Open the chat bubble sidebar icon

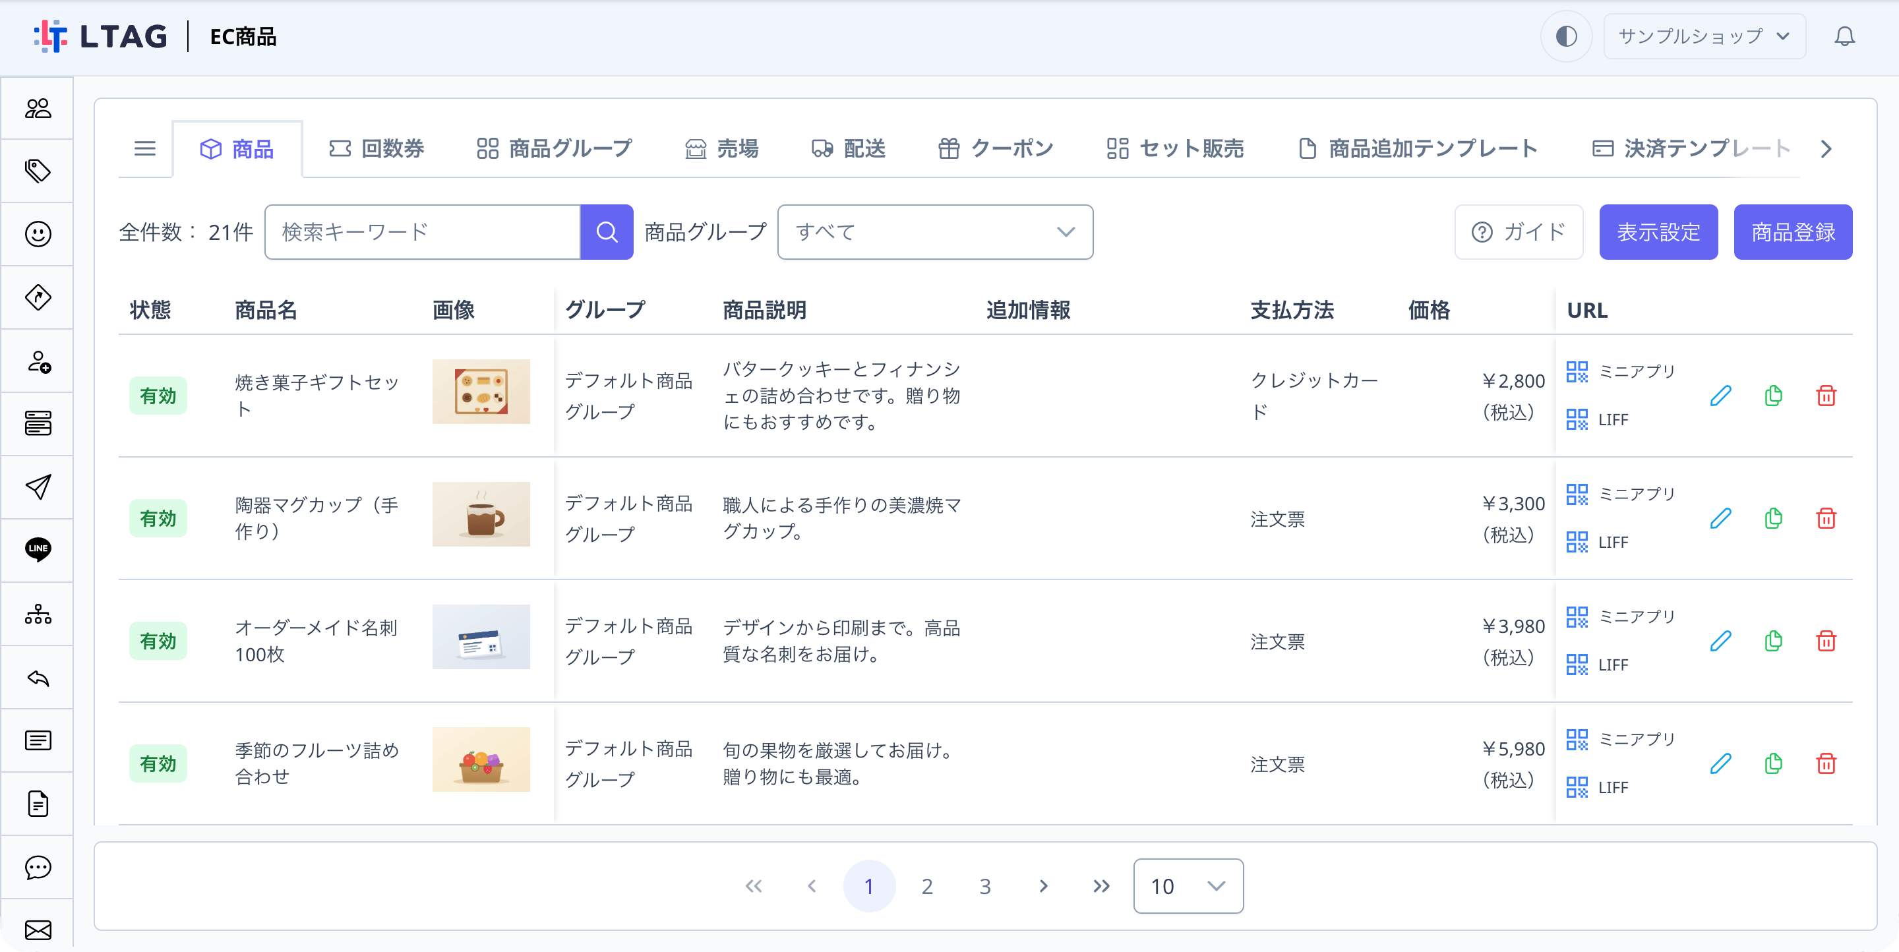38,867
